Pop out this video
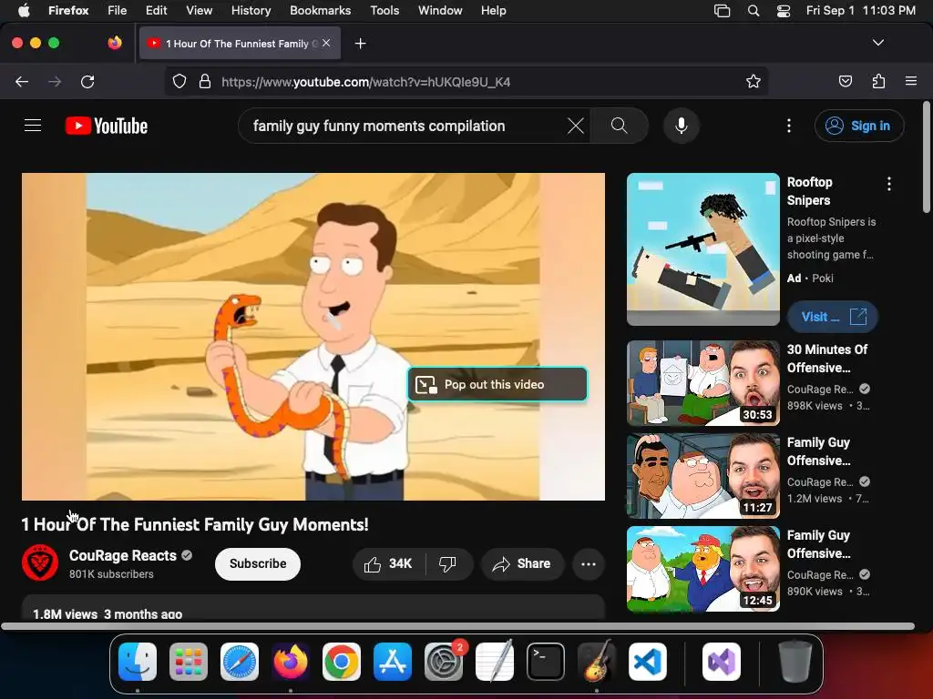 (x=497, y=385)
